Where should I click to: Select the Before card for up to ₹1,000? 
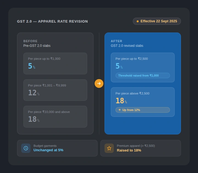click(x=55, y=63)
